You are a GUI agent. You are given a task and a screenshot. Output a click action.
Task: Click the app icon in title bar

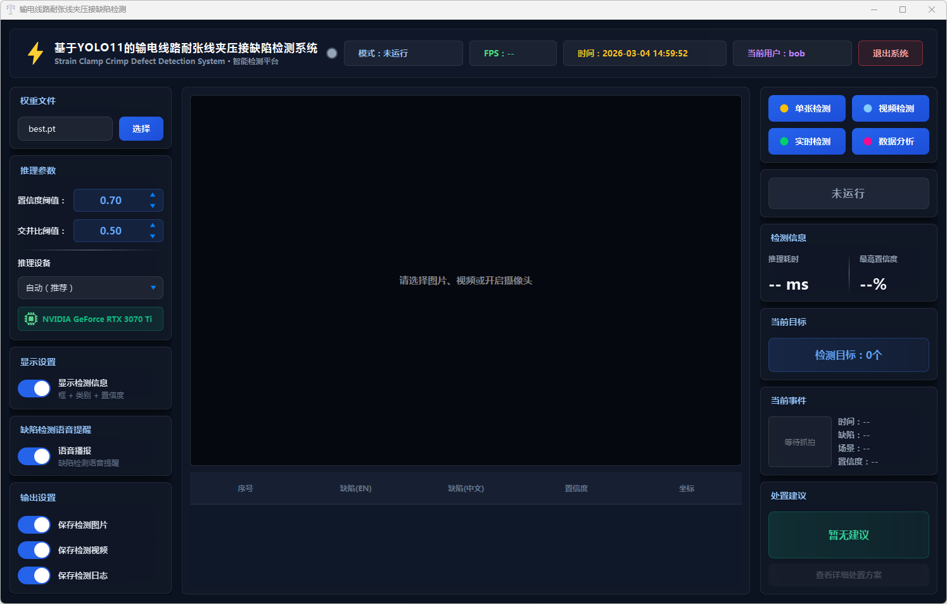[10, 10]
